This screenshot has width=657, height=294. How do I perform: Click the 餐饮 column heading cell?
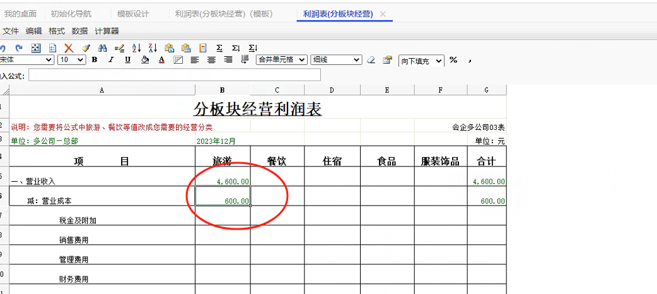[x=277, y=156]
